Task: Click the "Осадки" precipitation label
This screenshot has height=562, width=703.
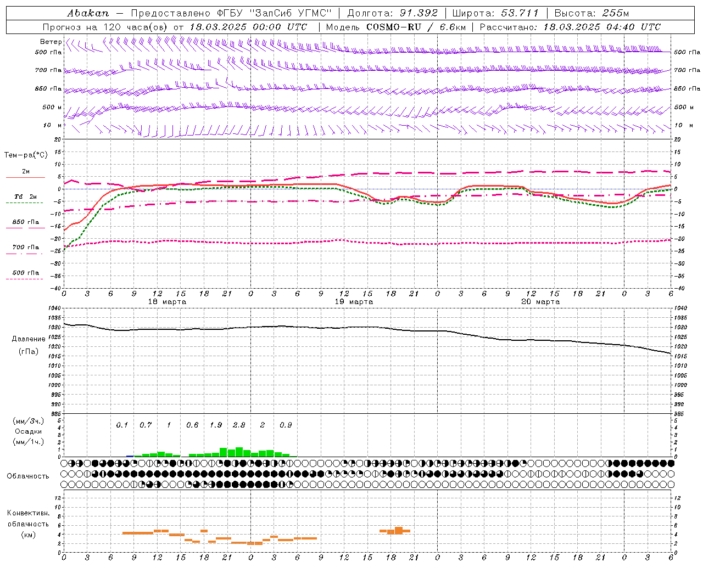Action: point(29,431)
